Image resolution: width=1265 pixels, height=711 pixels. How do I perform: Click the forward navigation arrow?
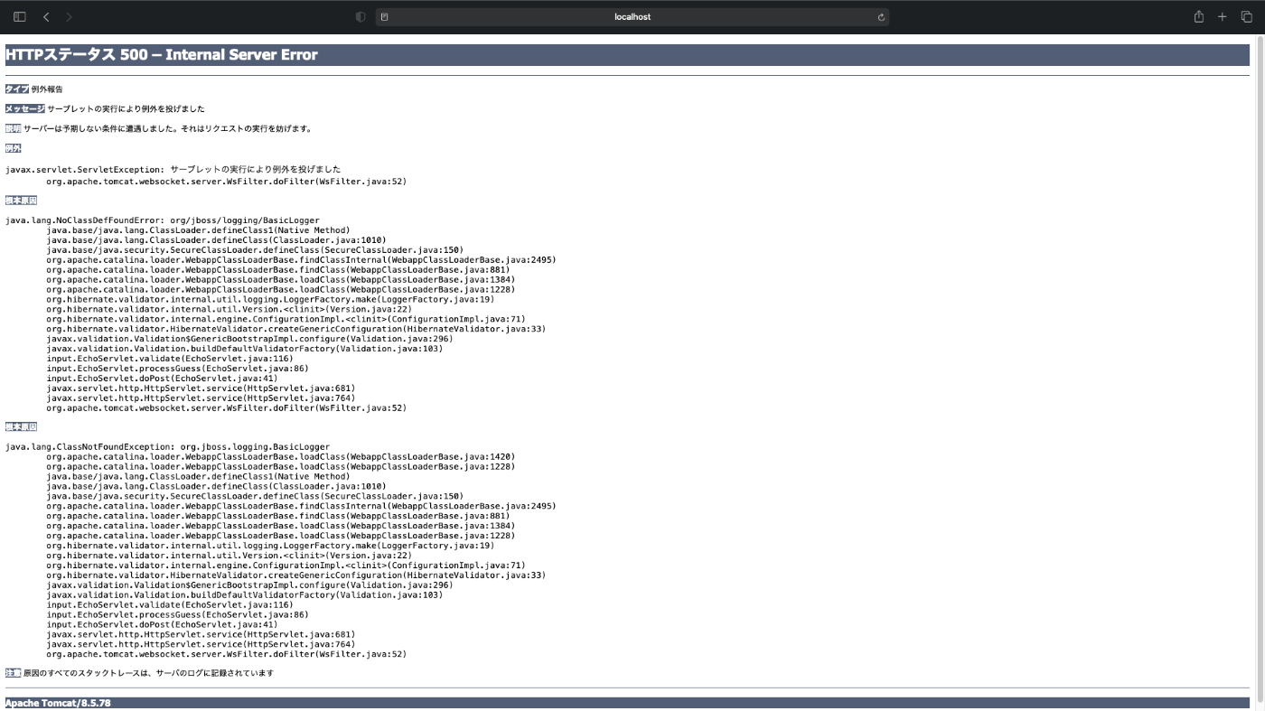click(69, 16)
